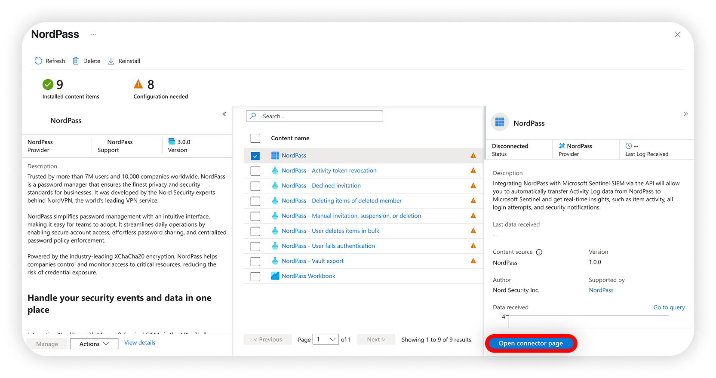Click the Content name column header

(290, 138)
